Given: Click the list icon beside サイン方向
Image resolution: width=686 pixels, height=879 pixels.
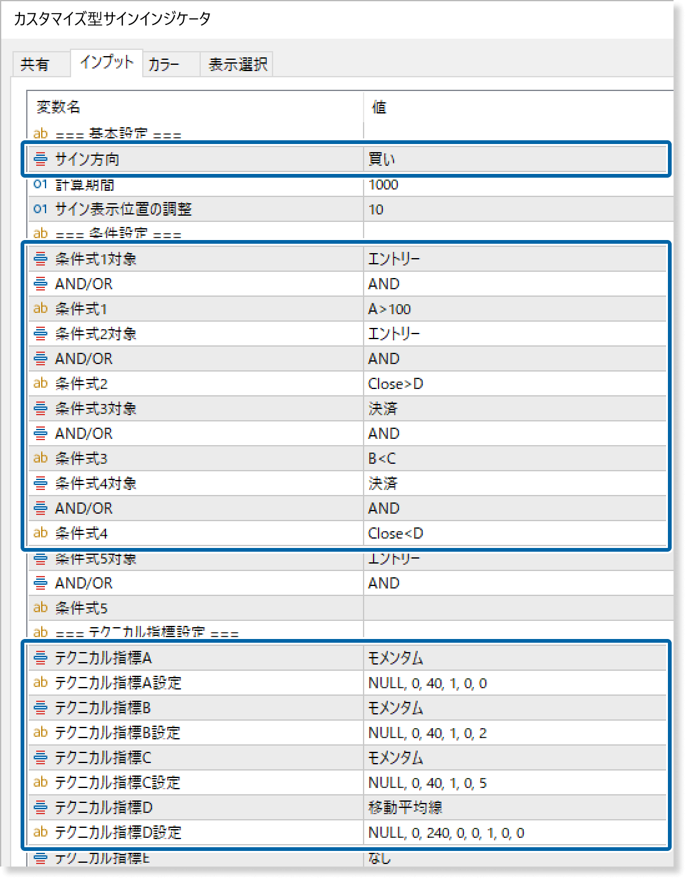Looking at the screenshot, I should (40, 159).
